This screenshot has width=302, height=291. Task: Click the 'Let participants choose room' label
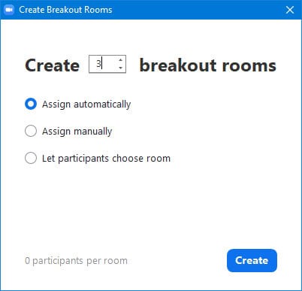click(106, 159)
